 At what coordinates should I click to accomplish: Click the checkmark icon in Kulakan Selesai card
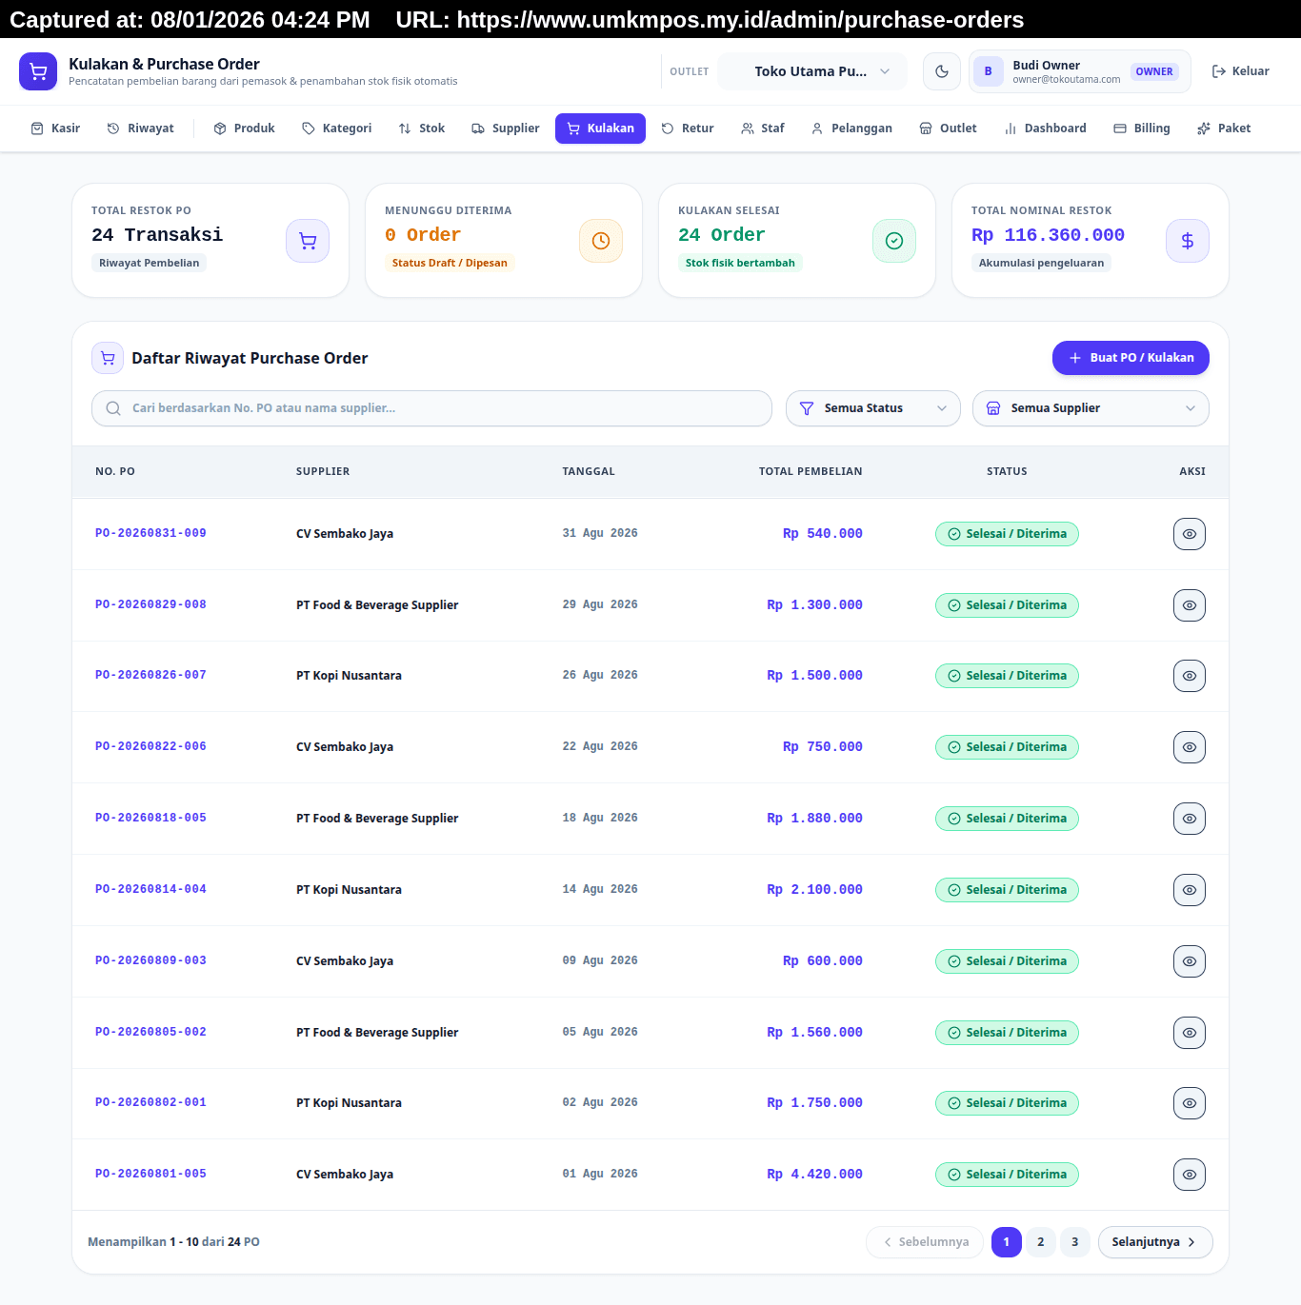pyautogui.click(x=894, y=241)
